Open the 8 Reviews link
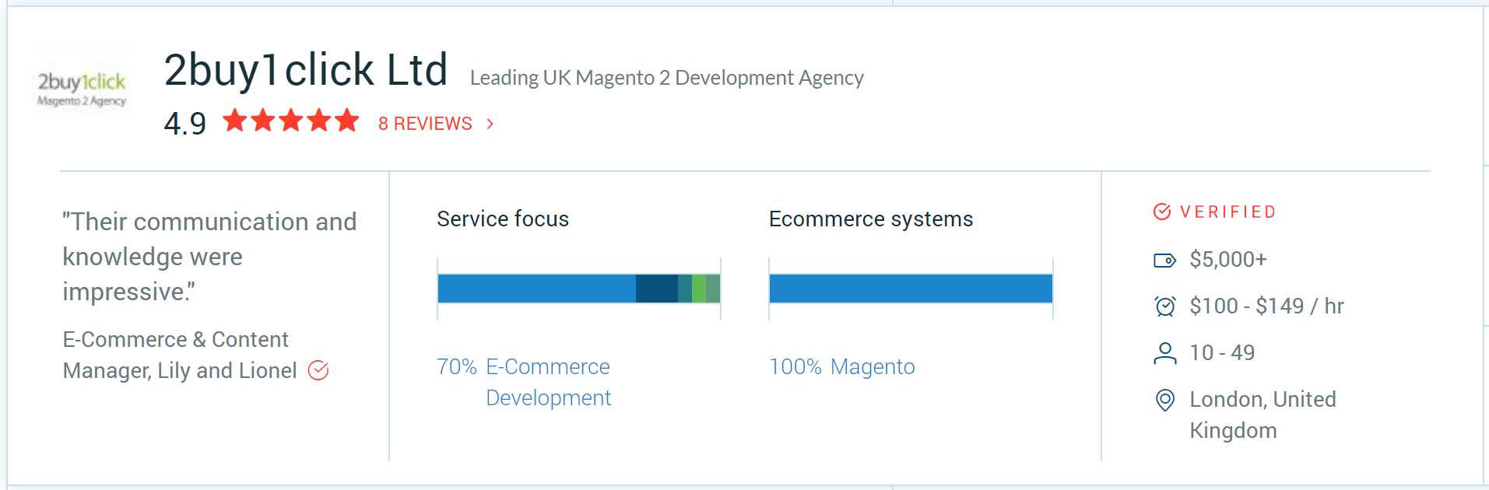1489x490 pixels. coord(425,124)
